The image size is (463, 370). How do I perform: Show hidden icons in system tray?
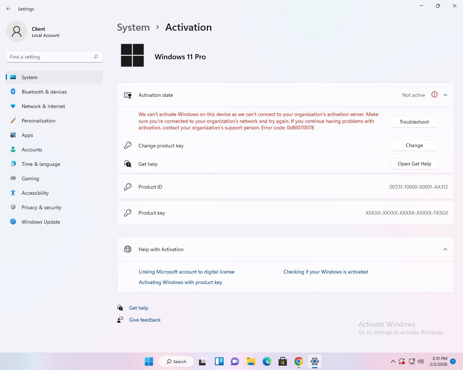tap(393, 361)
